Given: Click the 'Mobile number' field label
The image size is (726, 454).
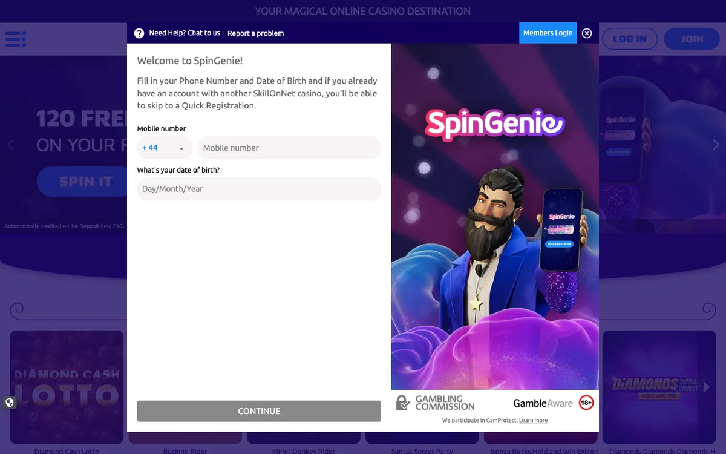Looking at the screenshot, I should pos(162,129).
